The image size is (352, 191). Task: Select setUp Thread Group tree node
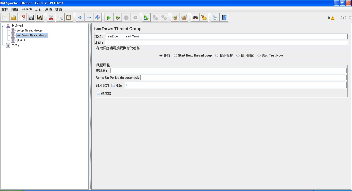point(29,30)
